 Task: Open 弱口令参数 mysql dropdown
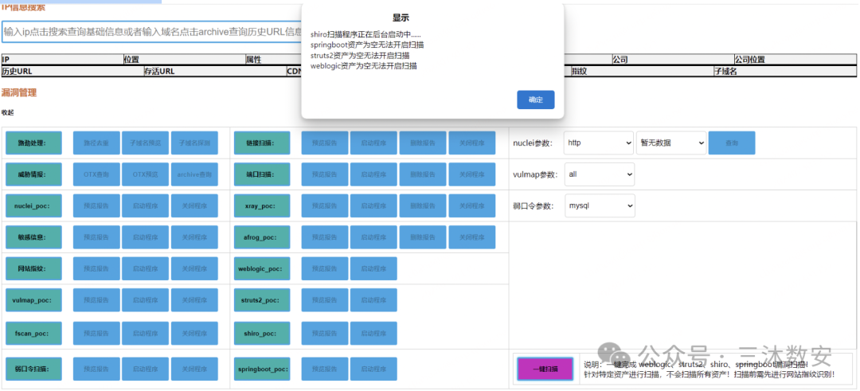(600, 205)
